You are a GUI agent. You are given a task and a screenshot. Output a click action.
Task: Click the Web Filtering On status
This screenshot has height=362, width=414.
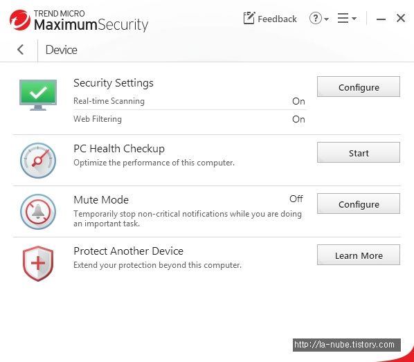(298, 119)
